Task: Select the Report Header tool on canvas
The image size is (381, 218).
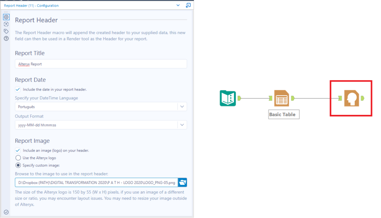Action: (x=351, y=98)
